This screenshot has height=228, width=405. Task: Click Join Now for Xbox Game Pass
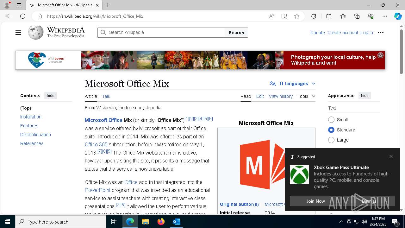(x=315, y=201)
